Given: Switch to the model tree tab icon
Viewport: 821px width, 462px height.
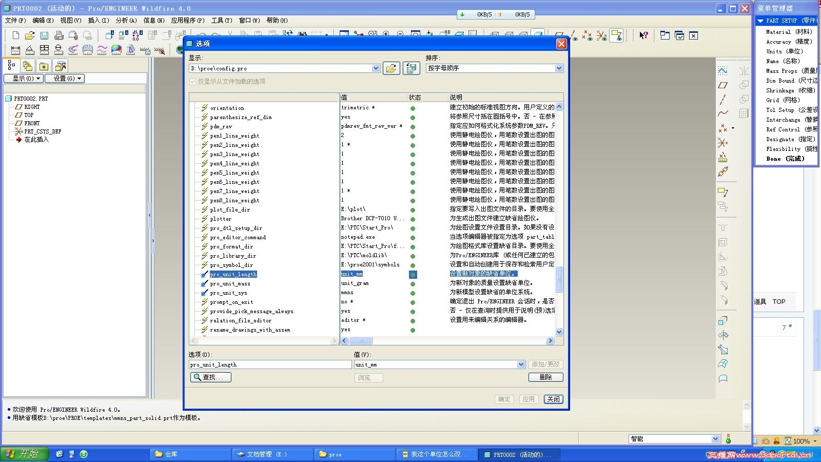Looking at the screenshot, I should 11,66.
